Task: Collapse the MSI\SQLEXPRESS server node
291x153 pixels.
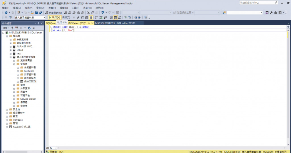Action: pos(3,33)
